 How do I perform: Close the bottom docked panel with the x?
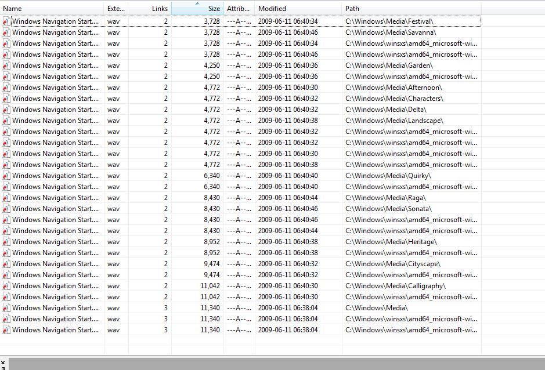click(3, 362)
